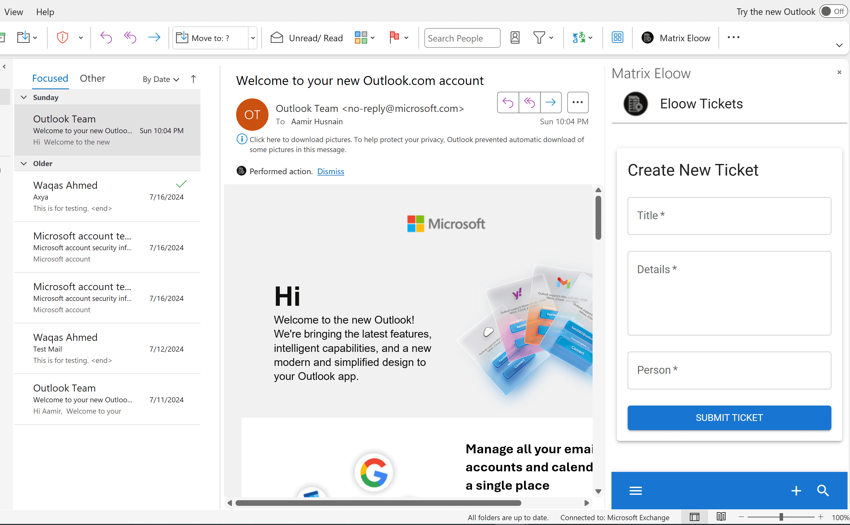Viewport: 850px width, 525px height.
Task: Collapse the folder pane arrow
Action: pos(4,67)
